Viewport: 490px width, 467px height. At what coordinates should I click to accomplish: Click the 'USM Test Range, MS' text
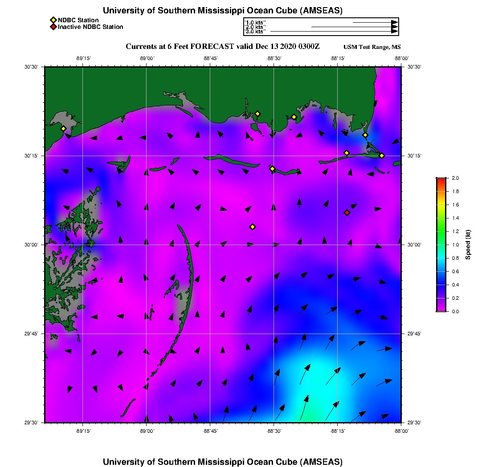(372, 47)
